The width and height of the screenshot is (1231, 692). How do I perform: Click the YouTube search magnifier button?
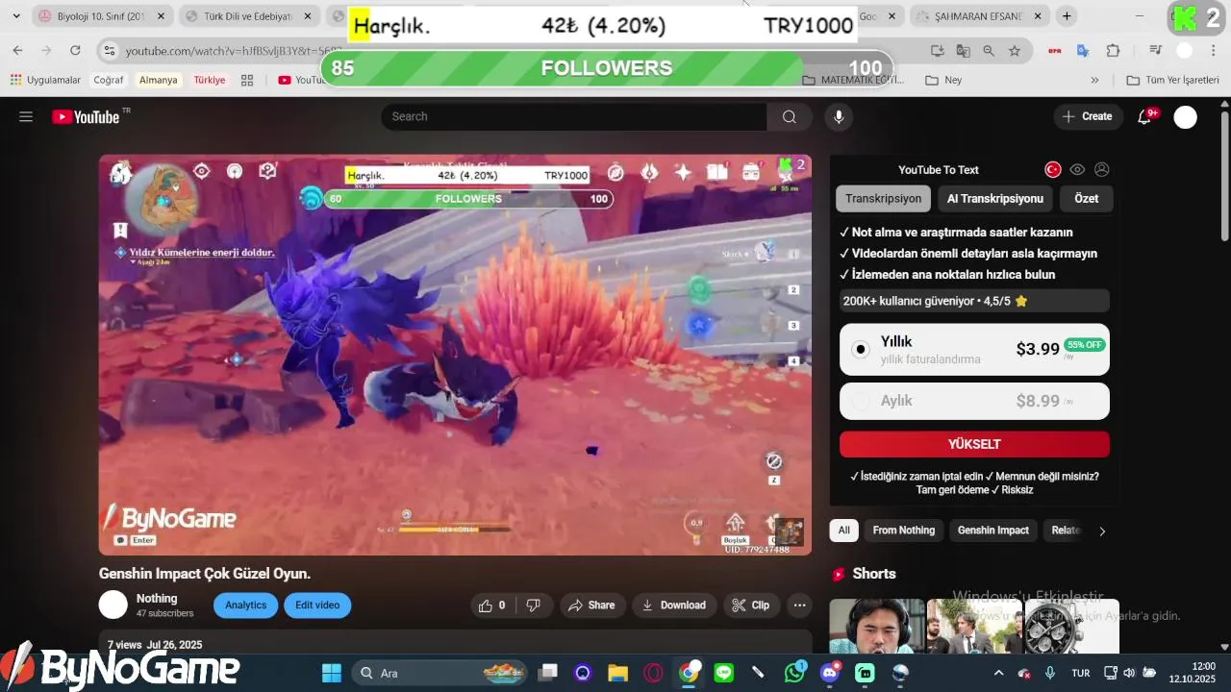pyautogui.click(x=790, y=116)
